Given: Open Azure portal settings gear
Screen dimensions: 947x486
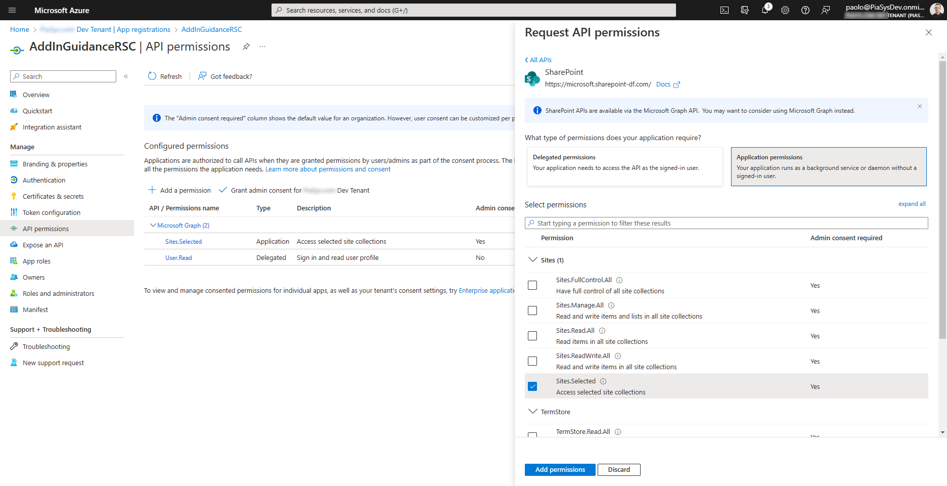Looking at the screenshot, I should pyautogui.click(x=785, y=10).
